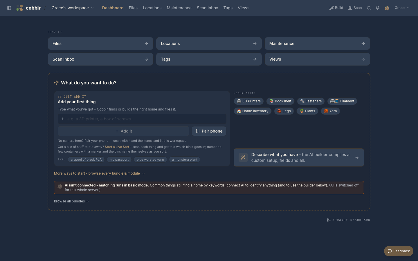Click the sparkle icon beside heading
The width and height of the screenshot is (418, 261).
pos(56,83)
